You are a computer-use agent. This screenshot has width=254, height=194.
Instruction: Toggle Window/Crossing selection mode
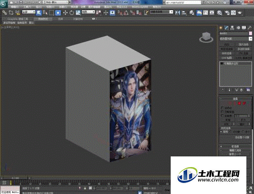(x=58, y=13)
